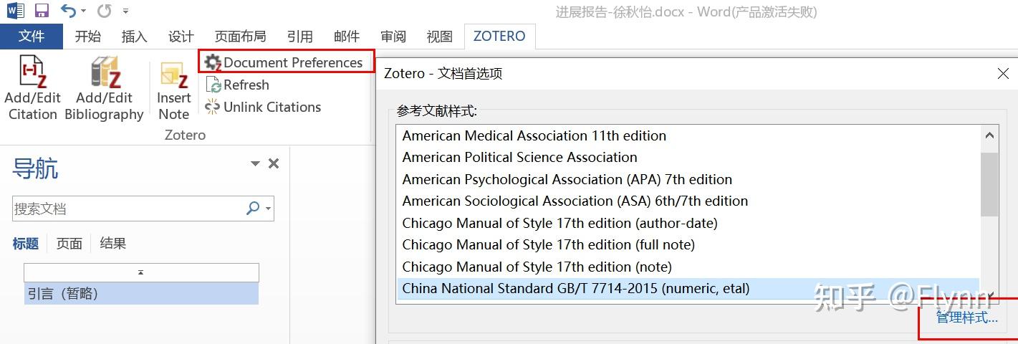Select the ZOTERO ribbon tab
1018x344 pixels.
pyautogui.click(x=499, y=36)
